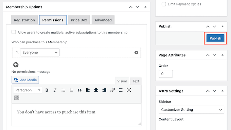The image size is (231, 130).
Task: Open the Price Box tab
Action: tap(79, 20)
